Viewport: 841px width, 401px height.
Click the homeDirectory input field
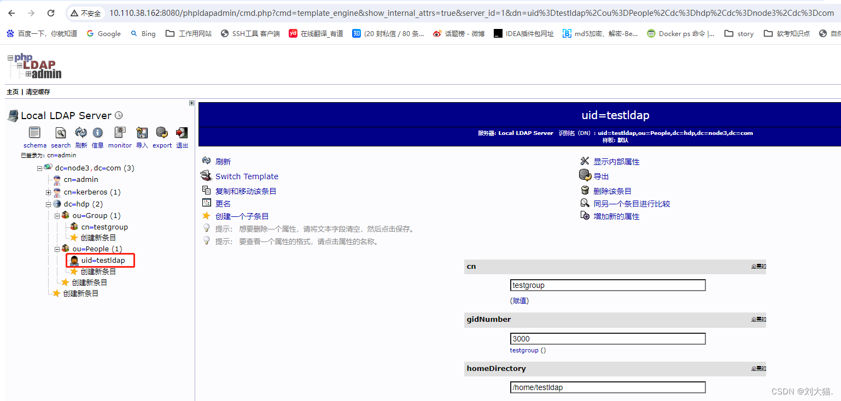[608, 387]
